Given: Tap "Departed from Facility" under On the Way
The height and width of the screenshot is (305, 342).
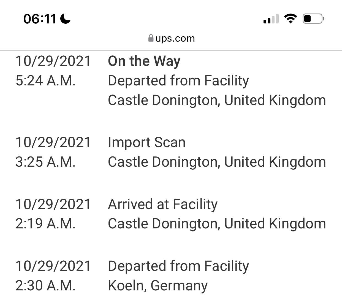Looking at the screenshot, I should pyautogui.click(x=178, y=81).
